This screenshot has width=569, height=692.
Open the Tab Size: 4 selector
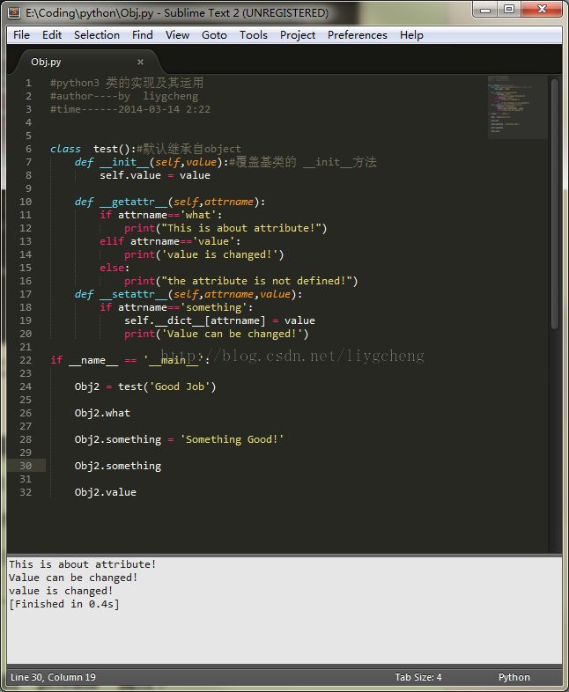[x=418, y=677]
